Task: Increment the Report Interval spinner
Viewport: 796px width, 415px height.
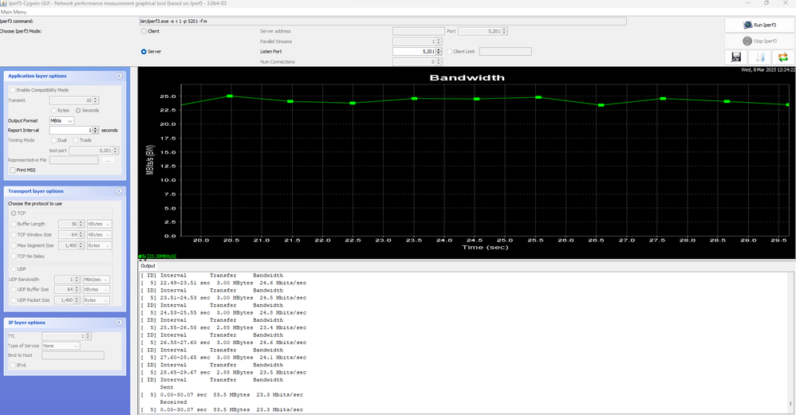Action: [x=97, y=128]
